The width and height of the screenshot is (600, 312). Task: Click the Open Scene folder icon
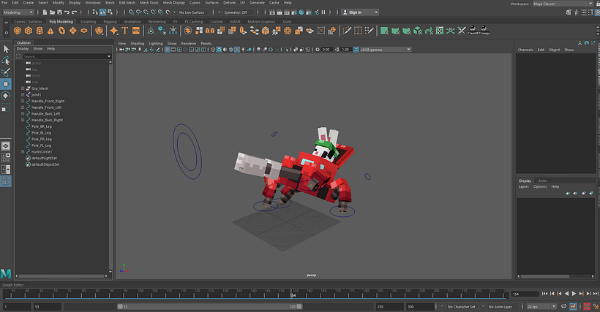coord(53,12)
